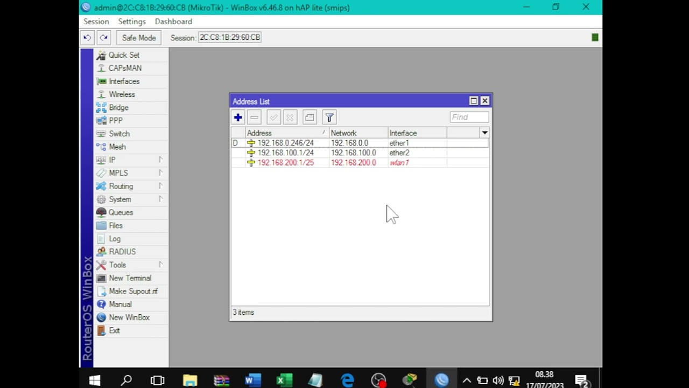Sort by Interface column header
This screenshot has height=388, width=689.
(417, 133)
